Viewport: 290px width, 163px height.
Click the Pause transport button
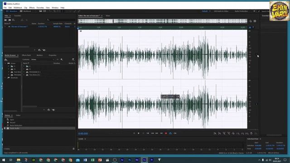143,133
